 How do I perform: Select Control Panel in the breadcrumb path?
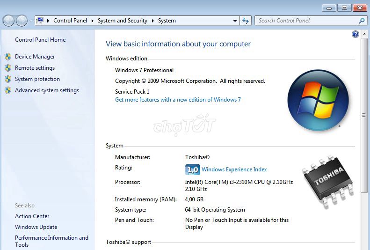click(x=70, y=21)
